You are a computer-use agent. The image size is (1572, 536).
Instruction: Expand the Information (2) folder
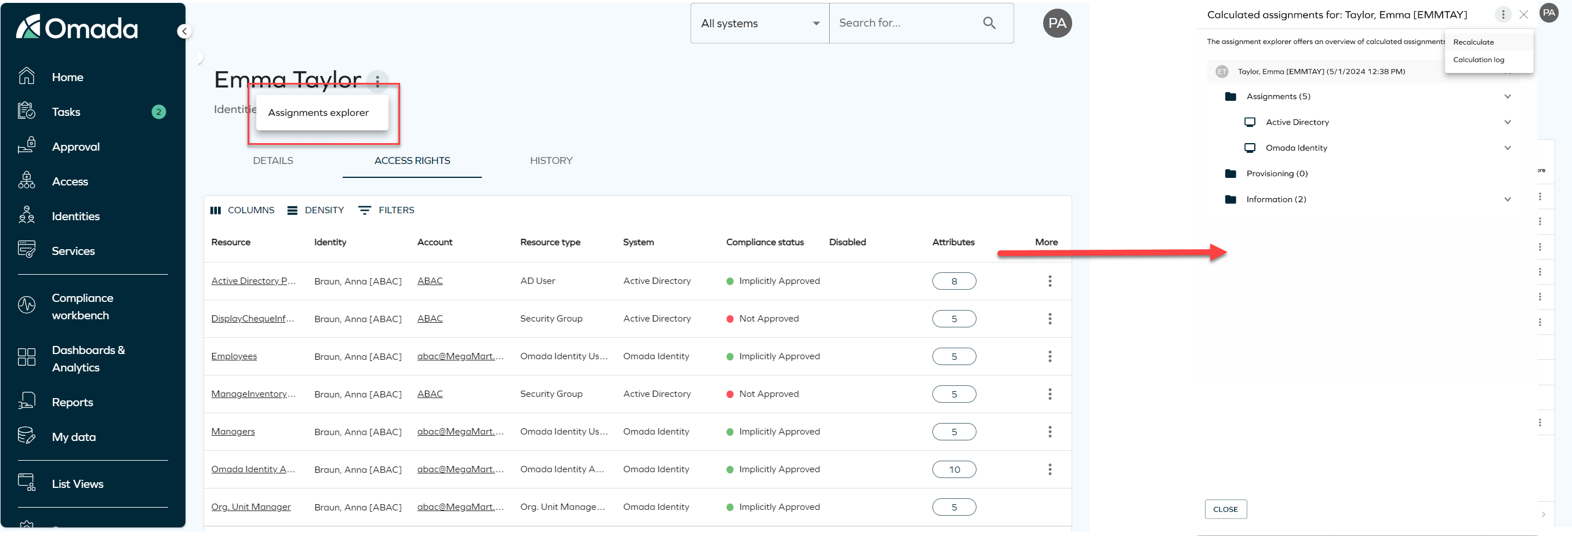coord(1507,199)
